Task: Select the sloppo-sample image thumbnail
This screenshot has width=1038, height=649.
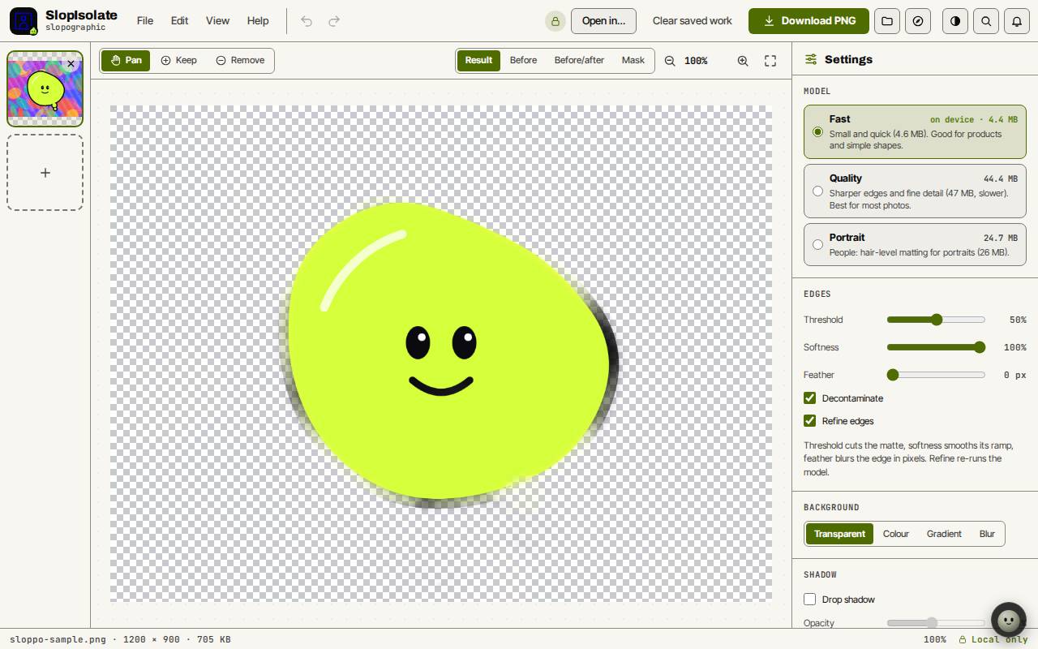Action: [x=45, y=89]
